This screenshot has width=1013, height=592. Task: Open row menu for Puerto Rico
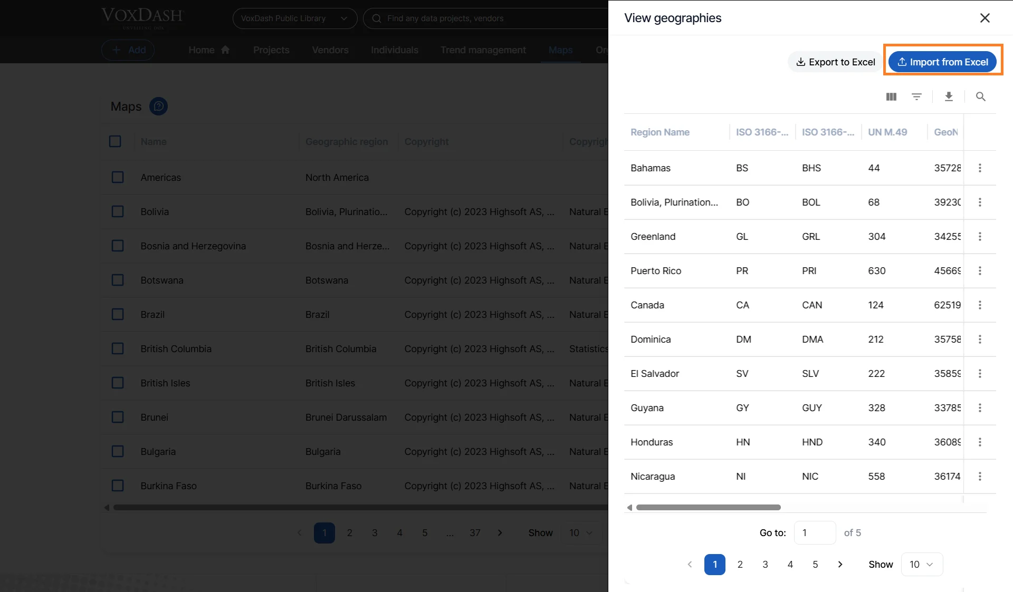[x=980, y=270]
